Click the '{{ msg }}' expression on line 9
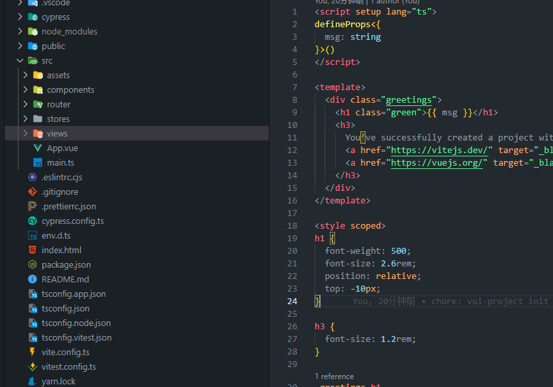The image size is (553, 387). (x=449, y=113)
